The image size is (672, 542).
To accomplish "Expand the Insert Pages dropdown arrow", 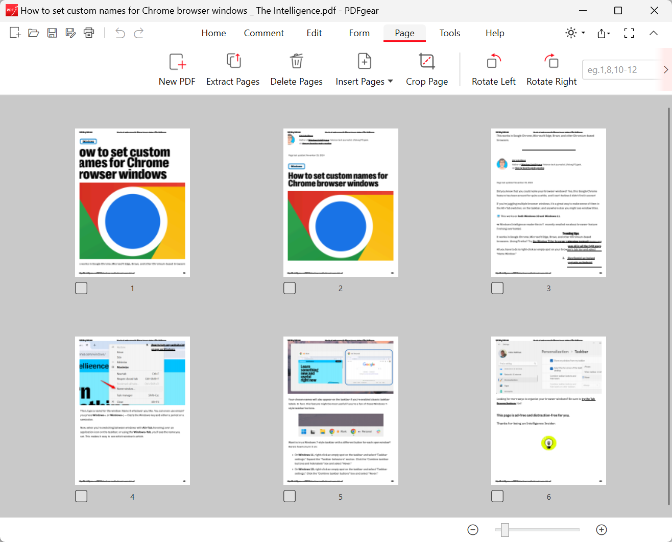I will (x=391, y=81).
